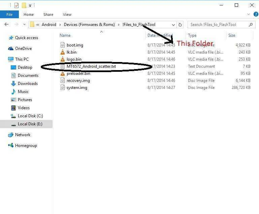
Task: Sort files by Name column
Action: (65, 35)
